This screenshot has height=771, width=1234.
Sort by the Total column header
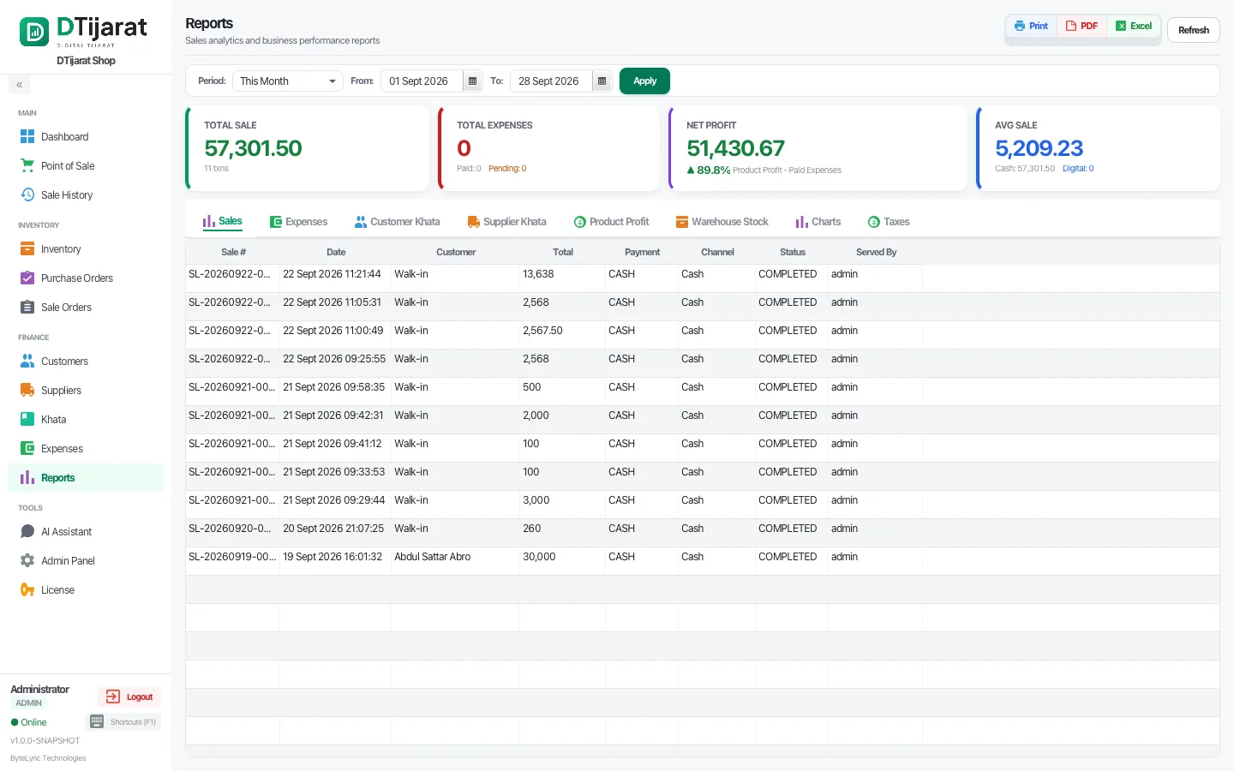point(563,253)
